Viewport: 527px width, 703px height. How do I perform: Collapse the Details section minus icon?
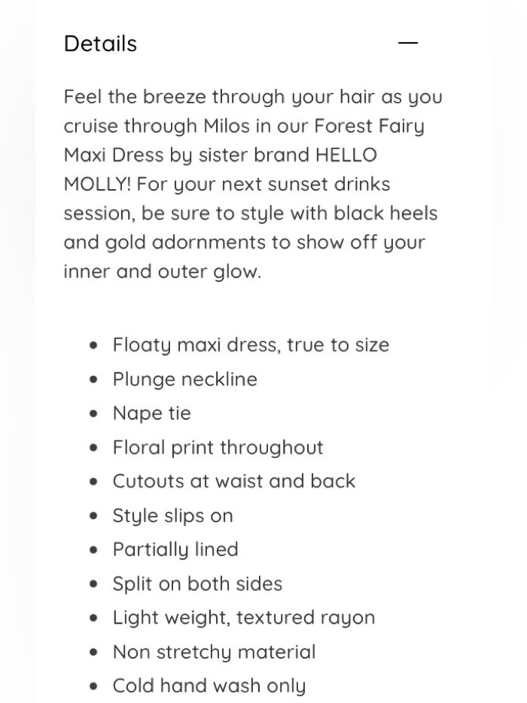tap(408, 43)
